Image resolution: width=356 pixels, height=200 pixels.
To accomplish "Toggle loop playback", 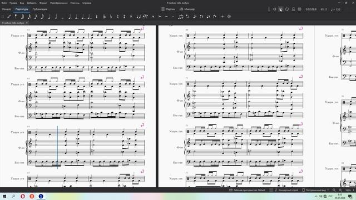I will tap(287, 9).
